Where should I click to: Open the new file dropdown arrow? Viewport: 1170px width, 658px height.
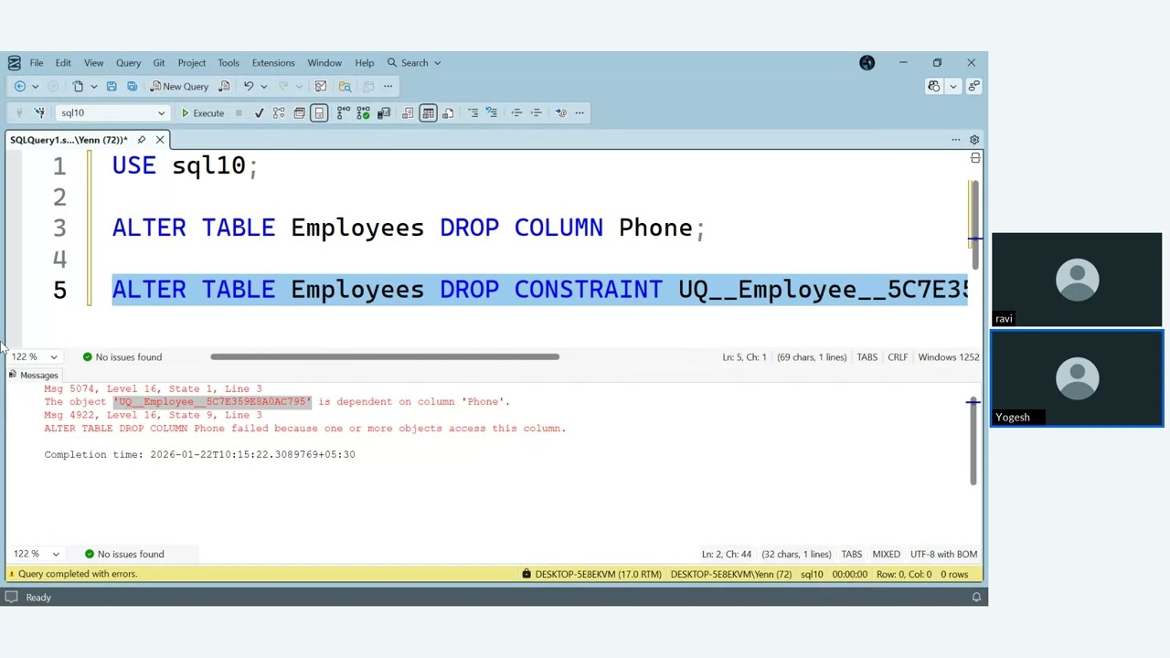93,86
